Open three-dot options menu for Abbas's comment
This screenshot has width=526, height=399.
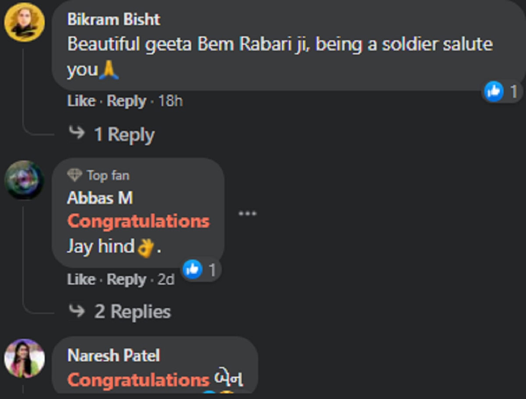(247, 214)
